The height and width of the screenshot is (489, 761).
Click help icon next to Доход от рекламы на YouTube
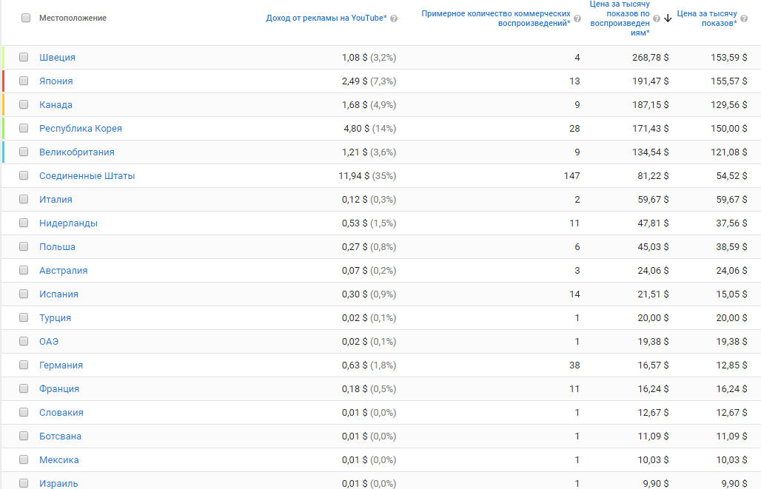tap(394, 18)
